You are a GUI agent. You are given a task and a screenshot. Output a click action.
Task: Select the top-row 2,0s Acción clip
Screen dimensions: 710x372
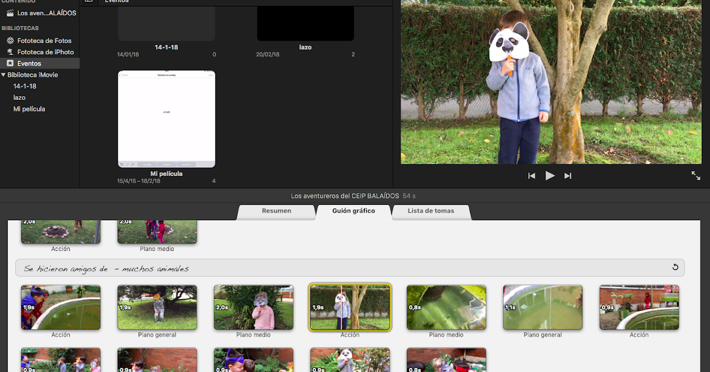coord(61,231)
